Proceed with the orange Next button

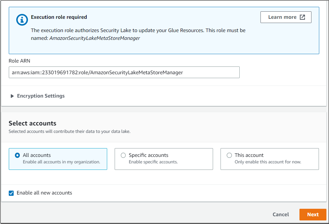click(x=313, y=214)
